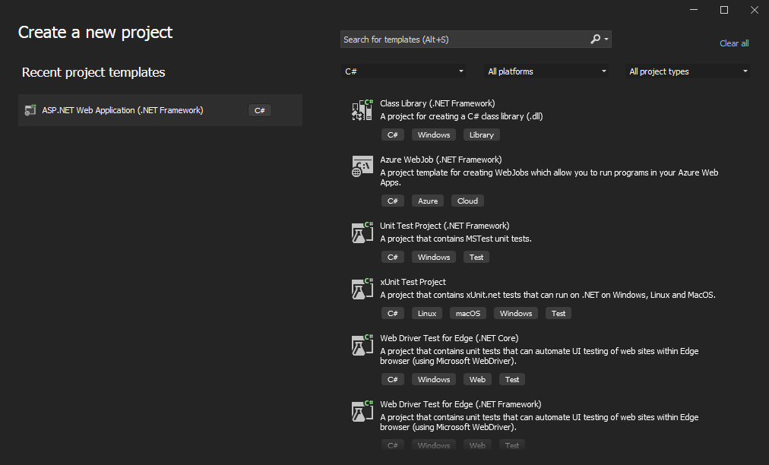Click the xUnit.net tests description text

[548, 295]
